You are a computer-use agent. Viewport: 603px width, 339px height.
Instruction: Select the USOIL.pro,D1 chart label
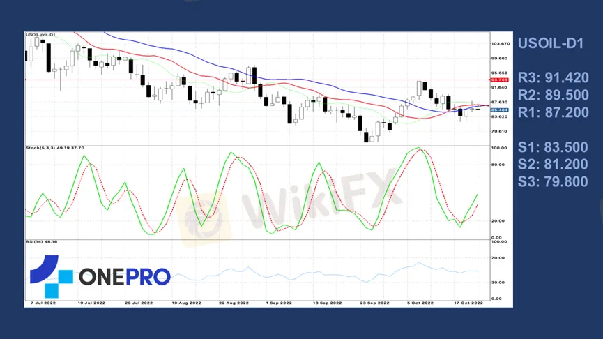(41, 35)
